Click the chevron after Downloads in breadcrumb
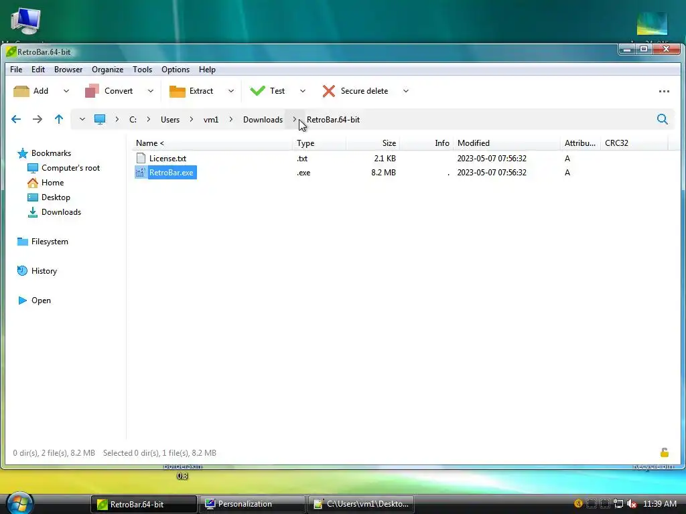This screenshot has width=686, height=514. point(295,119)
